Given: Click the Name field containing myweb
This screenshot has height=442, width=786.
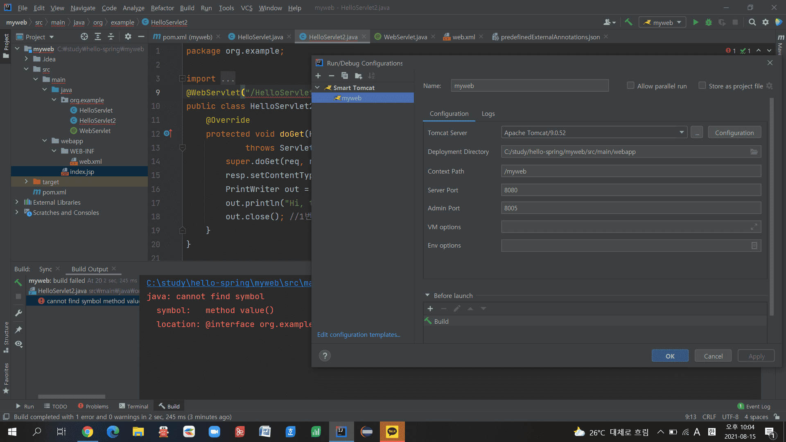Looking at the screenshot, I should click(530, 86).
